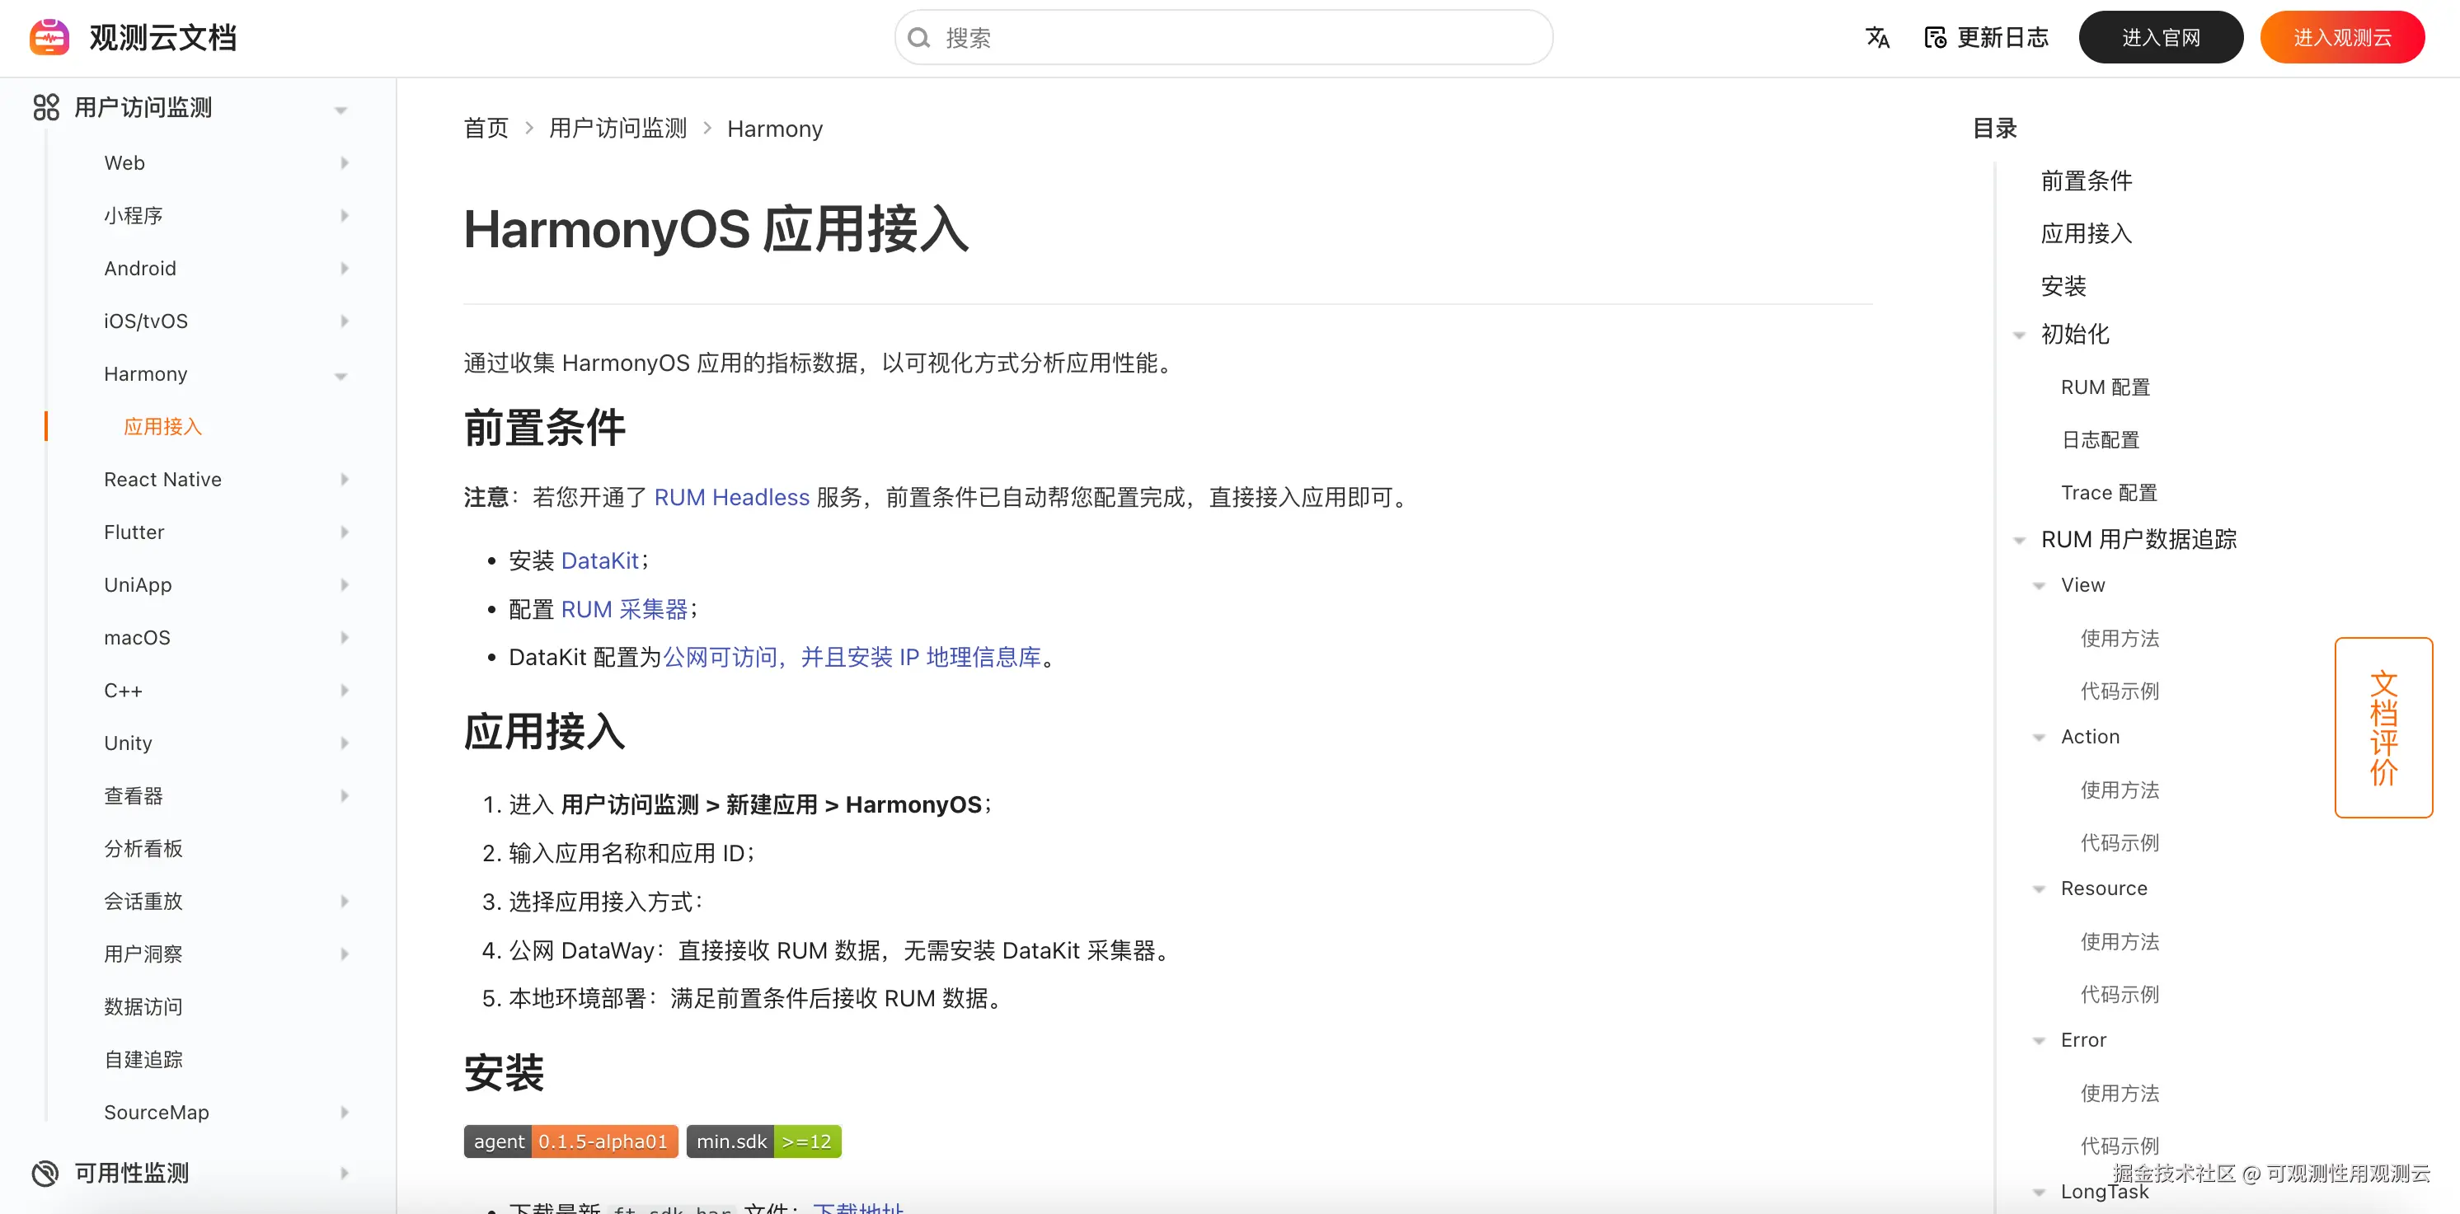Collapse the Harmony sidebar section
Image resolution: width=2460 pixels, height=1214 pixels.
tap(341, 376)
